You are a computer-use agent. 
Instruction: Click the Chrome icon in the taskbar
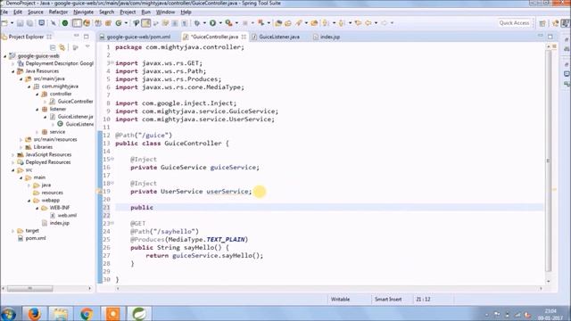[x=87, y=313]
